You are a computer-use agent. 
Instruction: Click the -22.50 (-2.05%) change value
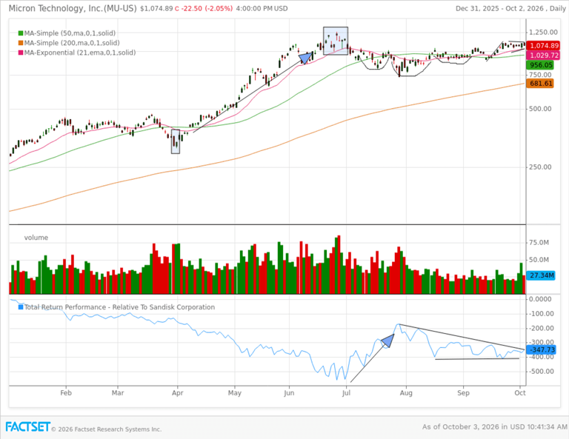(x=207, y=8)
